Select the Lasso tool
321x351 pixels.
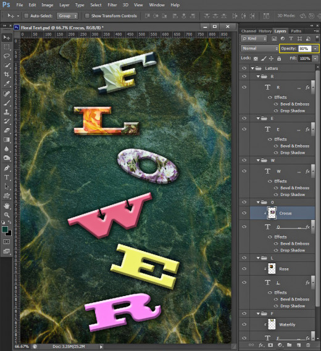pos(7,56)
